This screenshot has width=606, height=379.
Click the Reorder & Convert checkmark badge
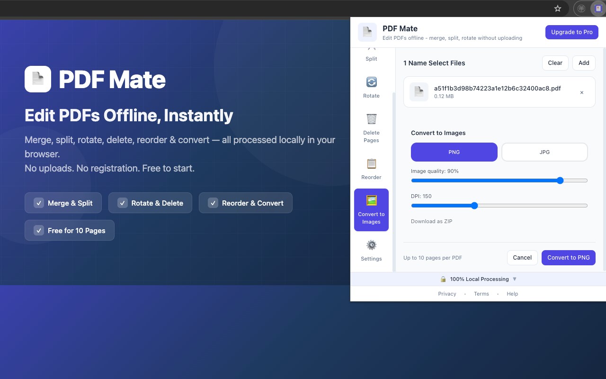246,203
